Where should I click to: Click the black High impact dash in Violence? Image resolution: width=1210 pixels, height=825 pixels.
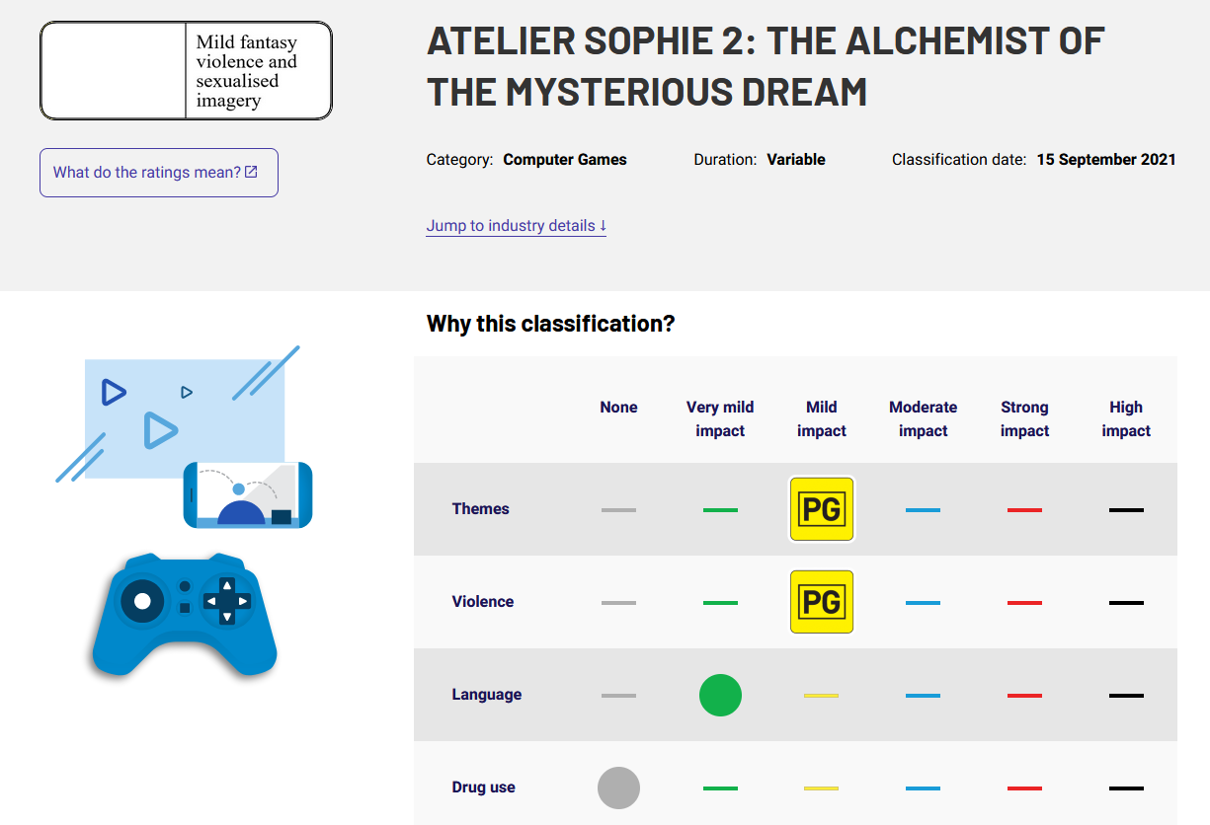click(x=1126, y=603)
